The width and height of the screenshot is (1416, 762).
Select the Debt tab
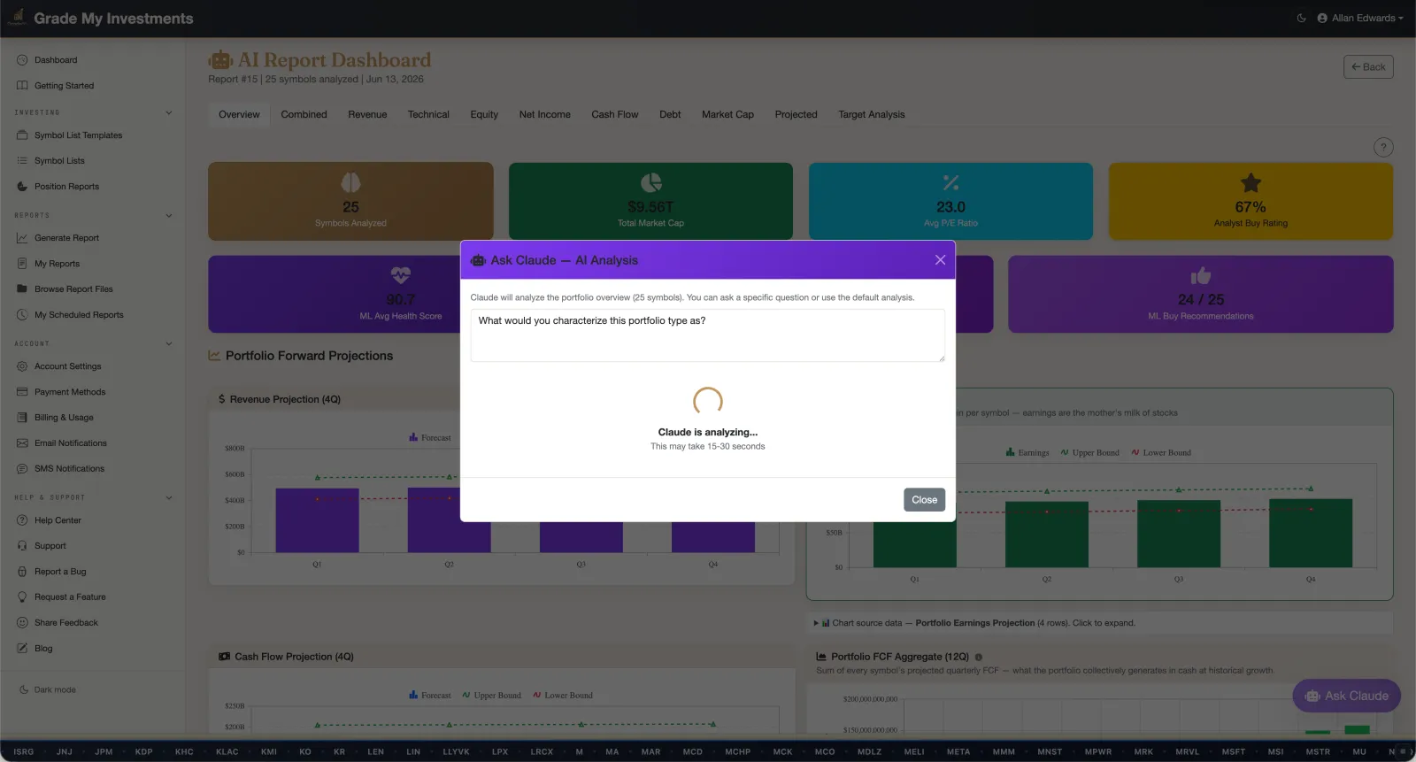670,115
